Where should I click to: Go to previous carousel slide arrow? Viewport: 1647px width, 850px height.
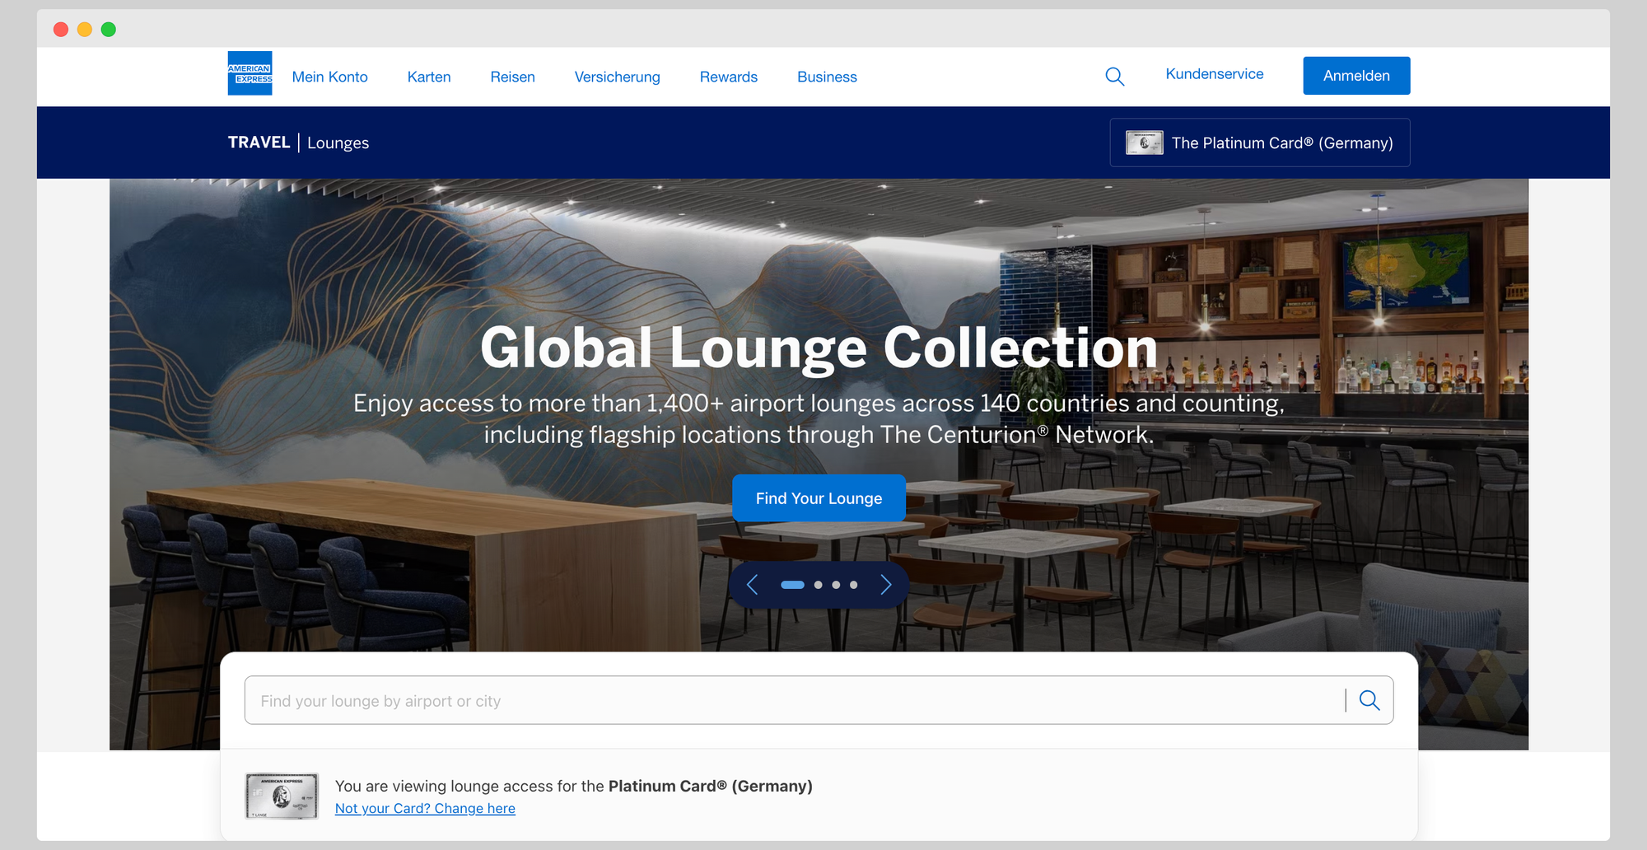(752, 585)
